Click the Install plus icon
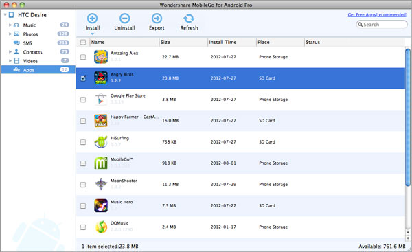Screen dimensions: 412x252 tap(92, 19)
